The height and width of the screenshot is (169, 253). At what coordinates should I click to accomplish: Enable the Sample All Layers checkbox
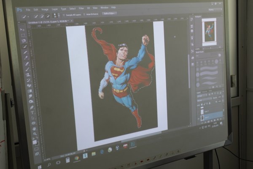[63, 15]
